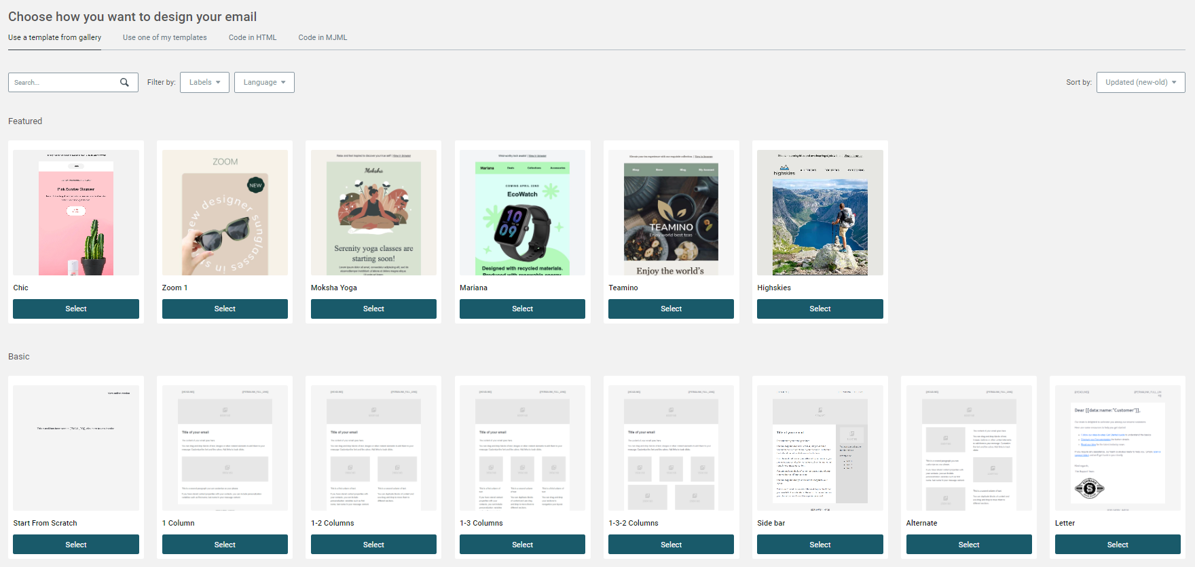Image resolution: width=1195 pixels, height=567 pixels.
Task: Select the Mariana template
Action: coord(522,309)
